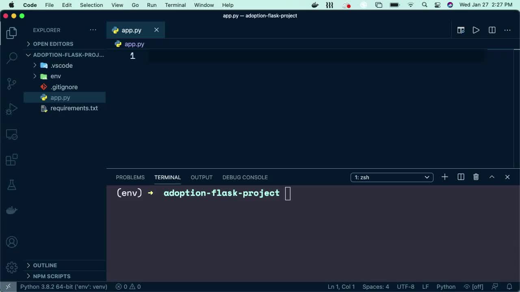Open the Remote Explorer icon
Image resolution: width=520 pixels, height=292 pixels.
11,134
